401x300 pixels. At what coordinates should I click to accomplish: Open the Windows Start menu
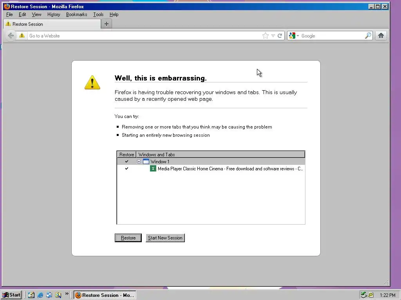tap(11, 295)
